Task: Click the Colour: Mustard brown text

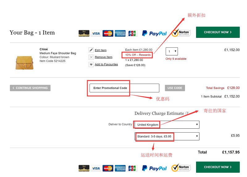Action: pos(54,57)
